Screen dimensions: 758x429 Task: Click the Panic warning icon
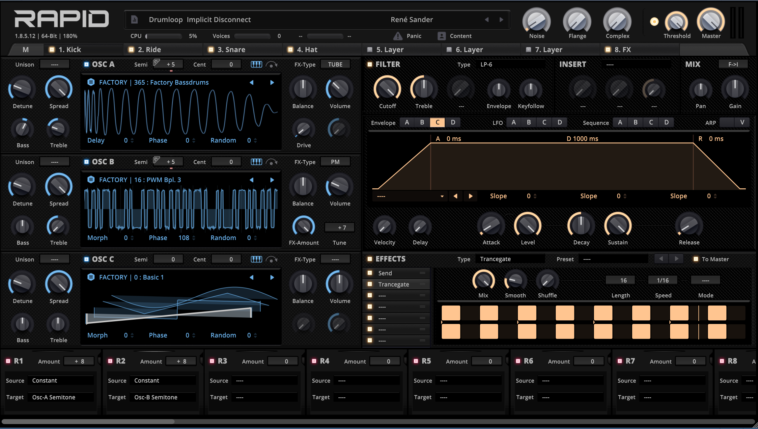click(398, 36)
